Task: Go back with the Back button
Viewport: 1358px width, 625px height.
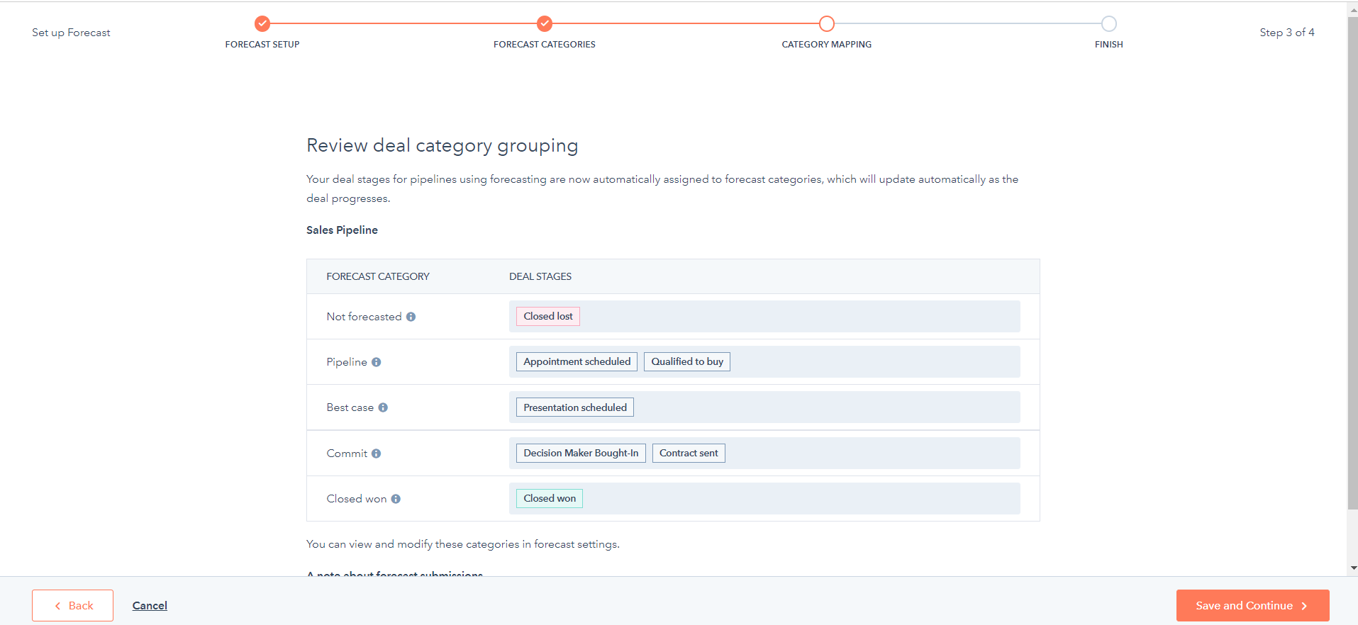Action: [x=73, y=606]
